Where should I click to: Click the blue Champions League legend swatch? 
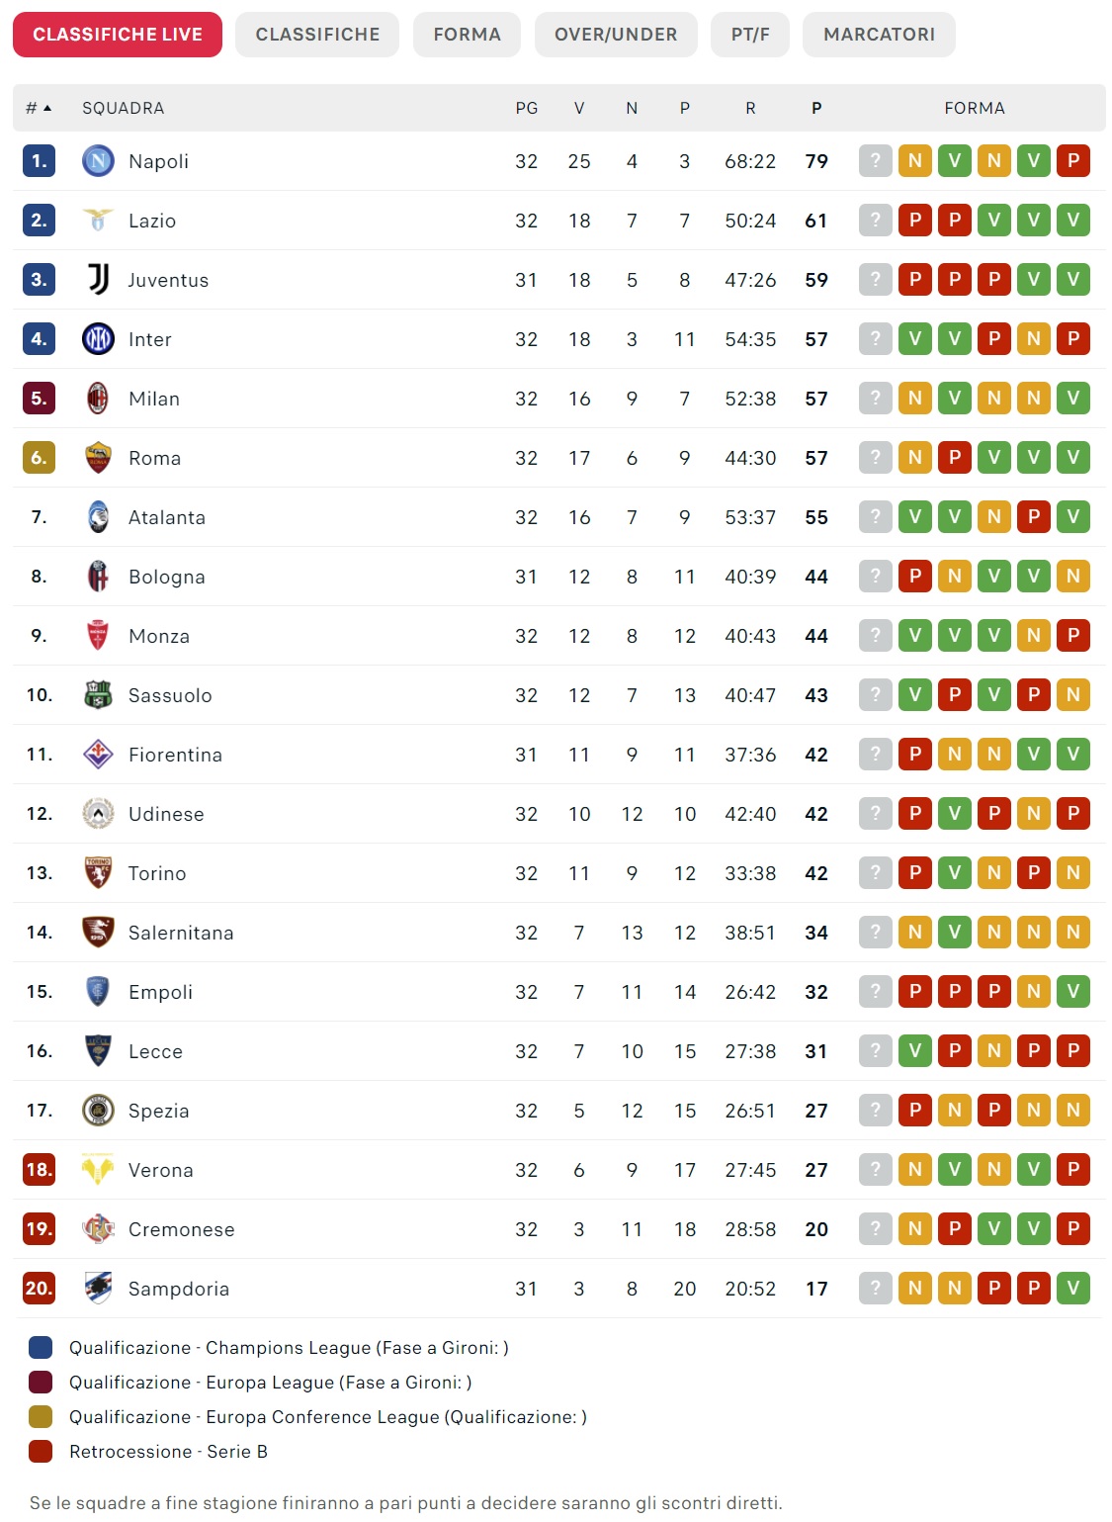coord(41,1347)
